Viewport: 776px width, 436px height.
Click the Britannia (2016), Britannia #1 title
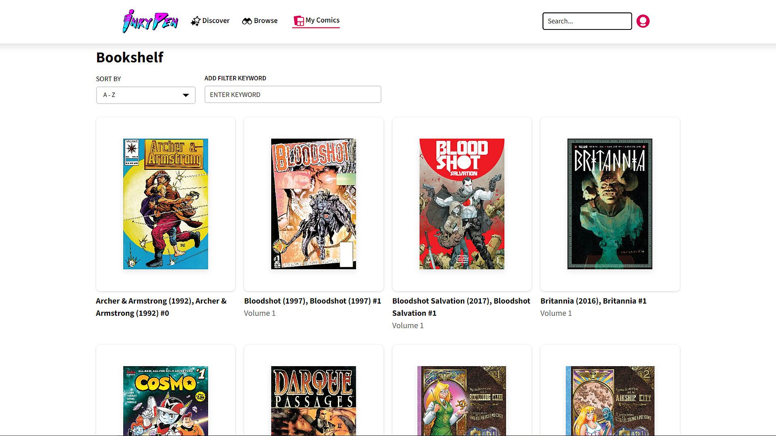[593, 301]
